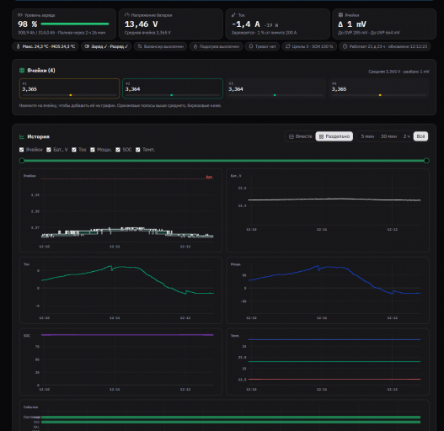The height and width of the screenshot is (431, 444).
Task: Click the icon inside the Вместе button
Action: (x=292, y=136)
